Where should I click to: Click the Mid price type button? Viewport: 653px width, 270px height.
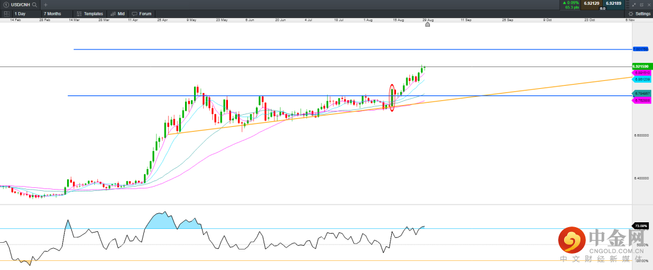pyautogui.click(x=118, y=13)
